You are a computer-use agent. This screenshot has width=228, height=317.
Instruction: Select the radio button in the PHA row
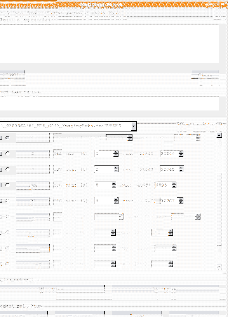click(x=7, y=185)
